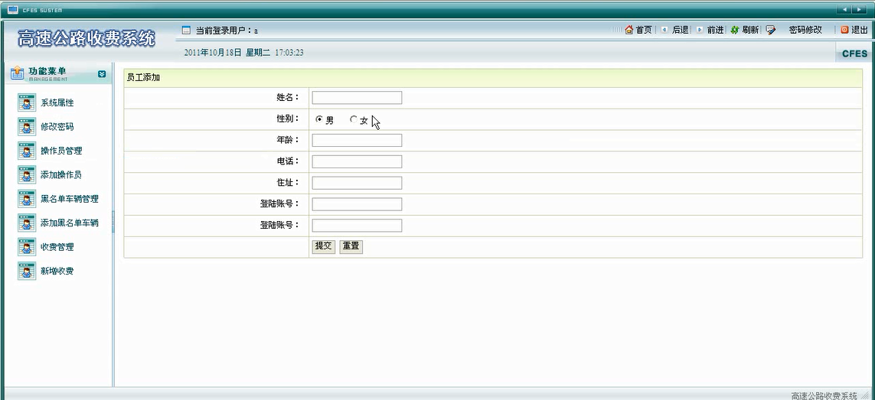Open 添加黑名单车辆 menu item
Viewport: 875px width, 400px height.
69,223
